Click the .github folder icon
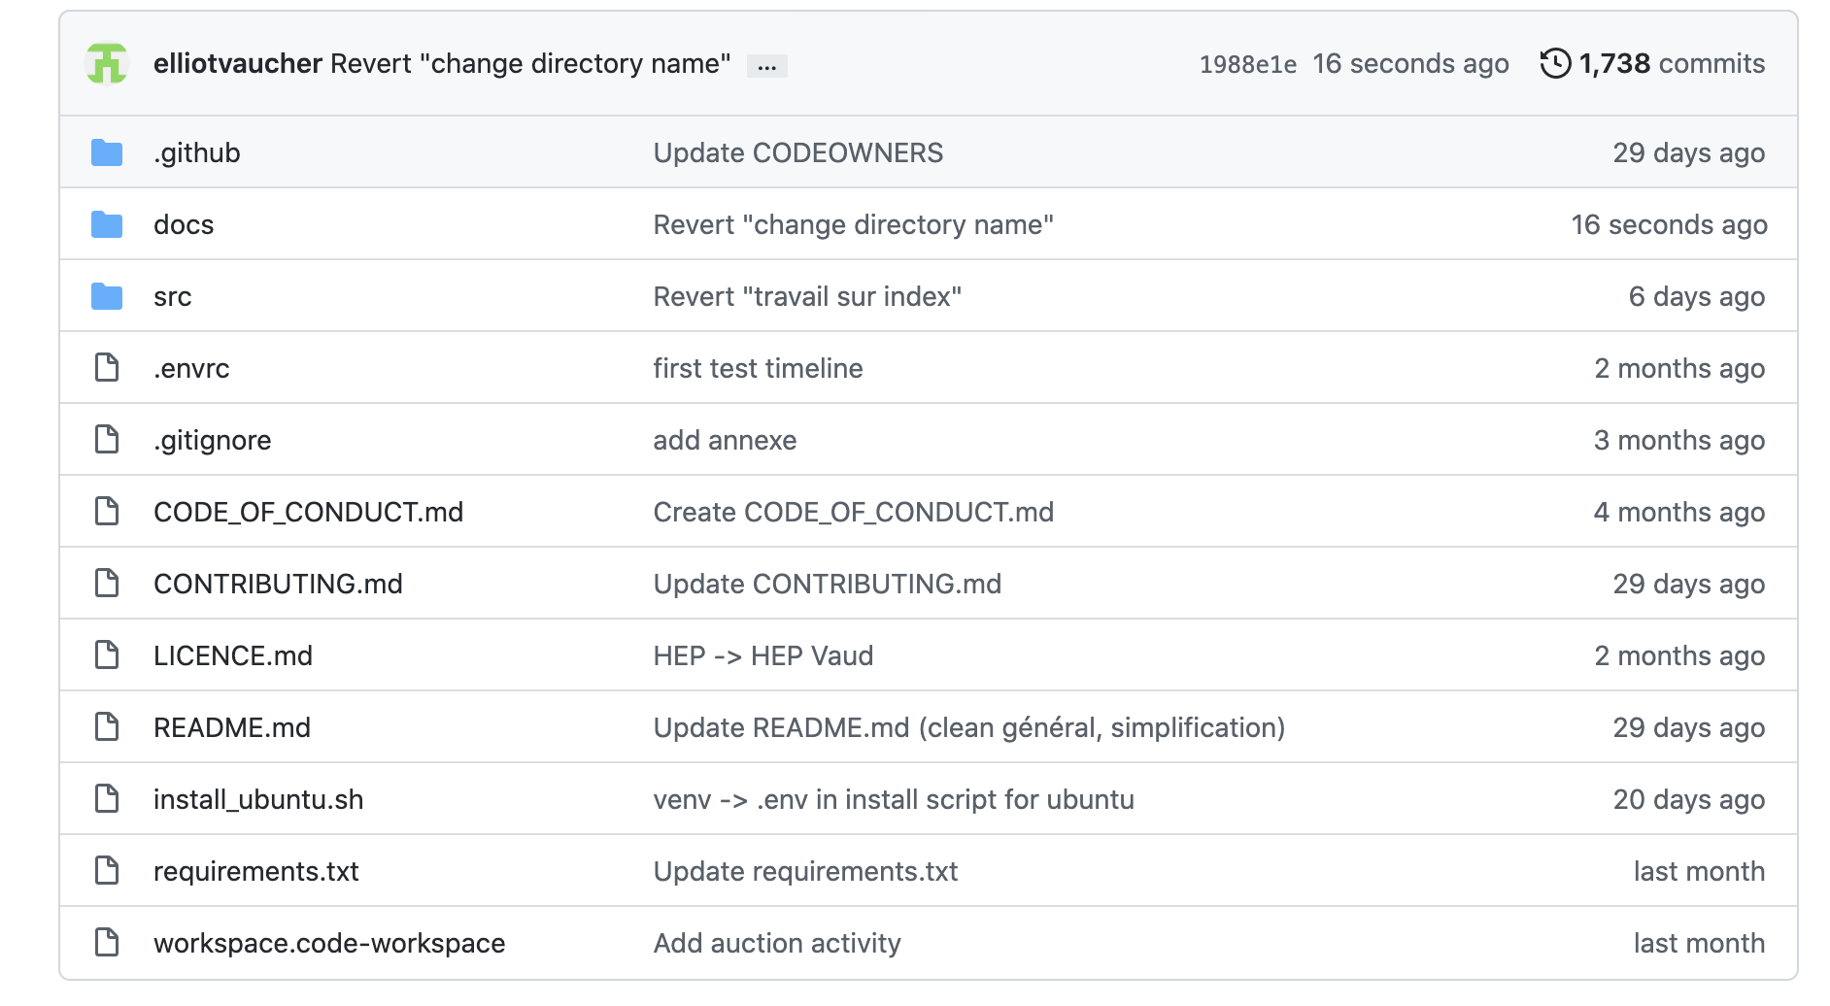This screenshot has width=1830, height=1006. coord(107,152)
